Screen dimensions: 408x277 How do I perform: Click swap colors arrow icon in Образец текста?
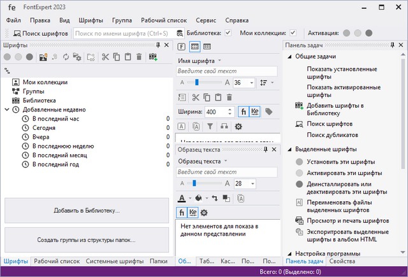point(213,198)
